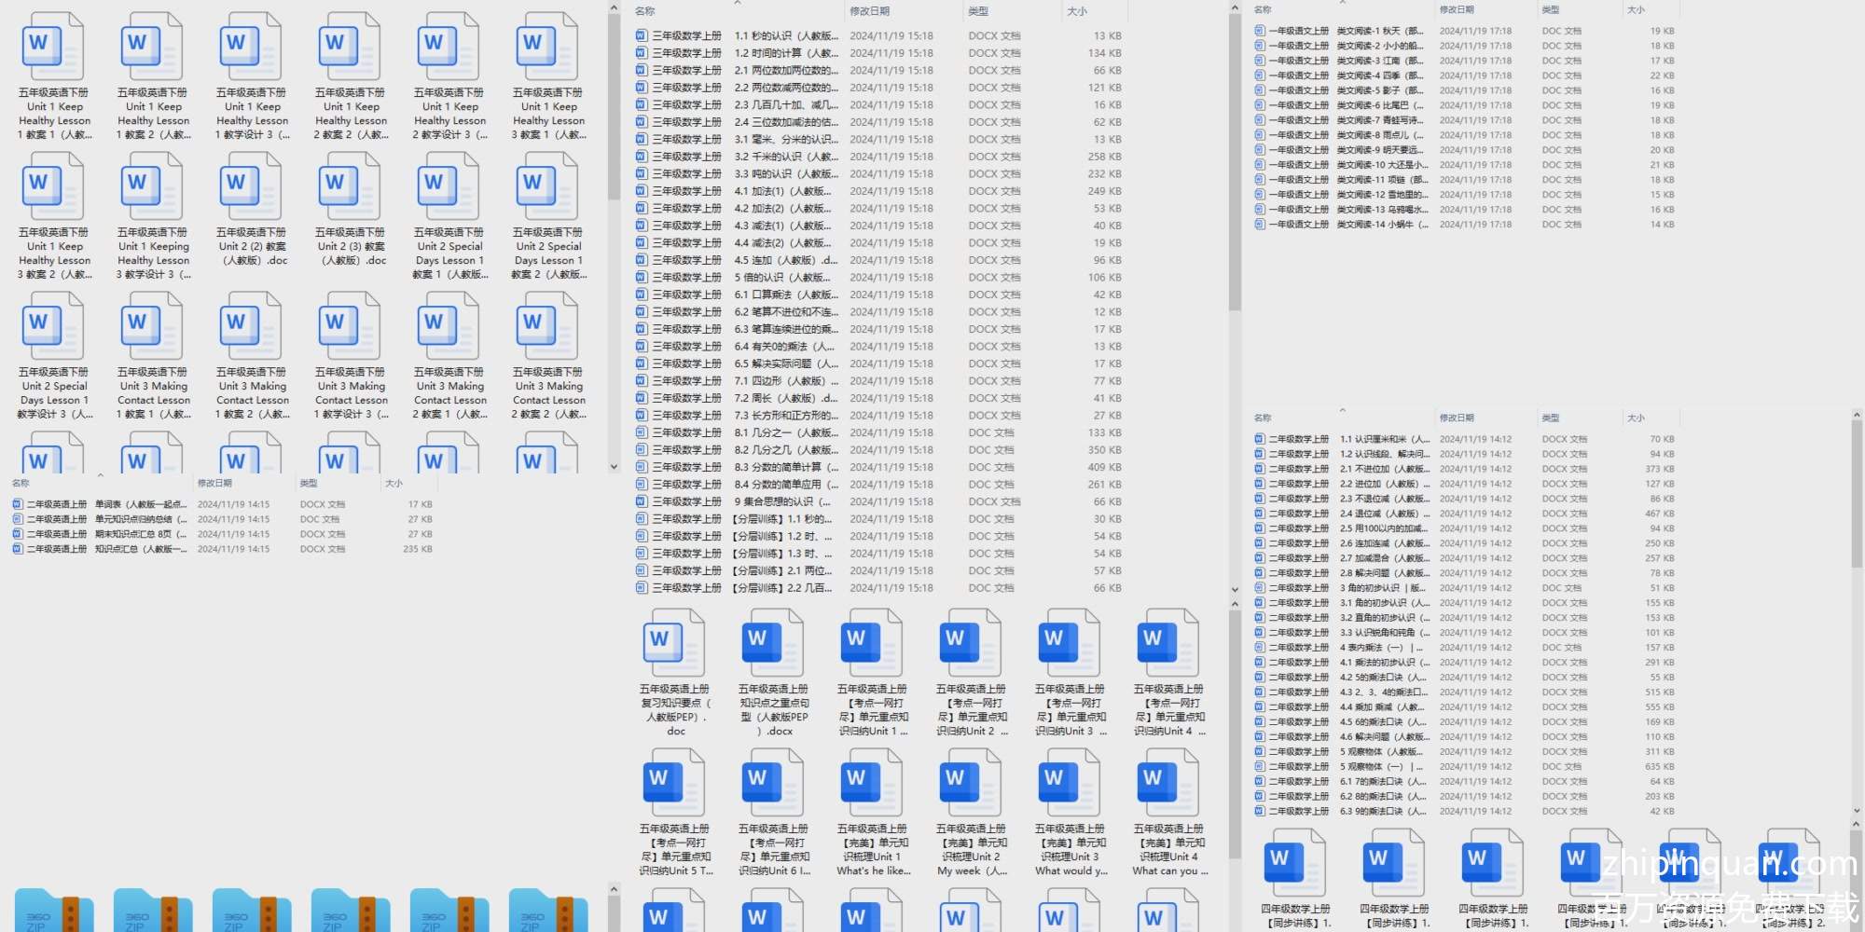The height and width of the screenshot is (932, 1865).
Task: Sort 一年级语文 list by 大小 column
Action: click(x=1636, y=9)
